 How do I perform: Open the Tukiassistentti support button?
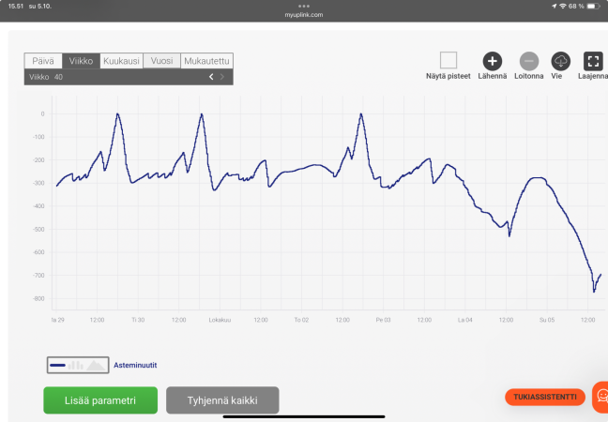pos(545,398)
